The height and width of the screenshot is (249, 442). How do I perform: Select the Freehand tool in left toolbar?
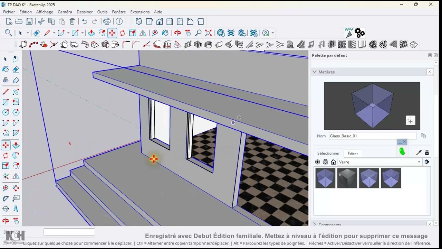point(16,92)
